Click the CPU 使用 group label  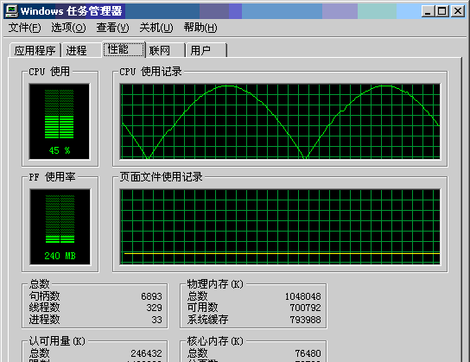tap(49, 72)
